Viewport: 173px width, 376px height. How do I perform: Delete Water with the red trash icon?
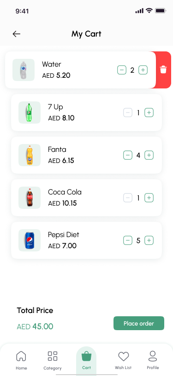163,70
